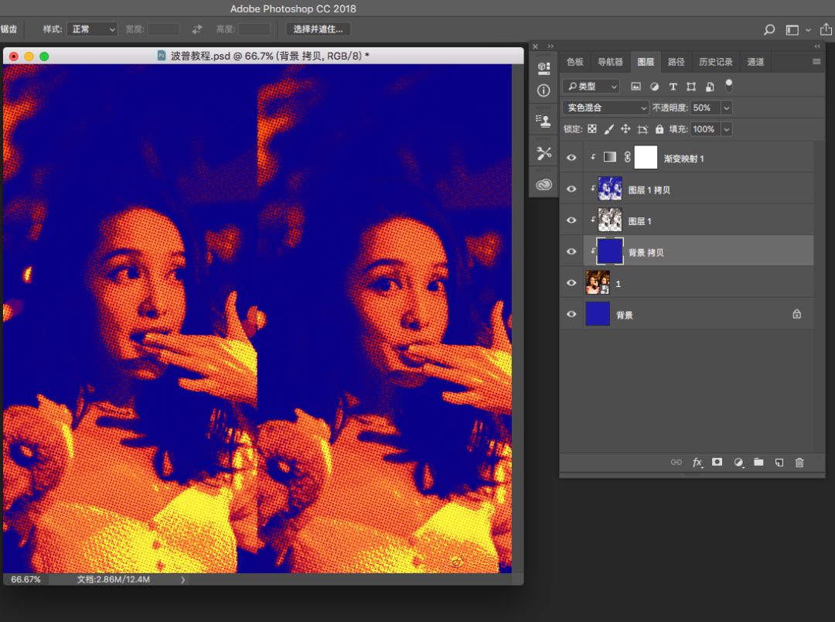Image resolution: width=835 pixels, height=622 pixels.
Task: Open the opacity 不透明度 slider arrow
Action: [726, 108]
